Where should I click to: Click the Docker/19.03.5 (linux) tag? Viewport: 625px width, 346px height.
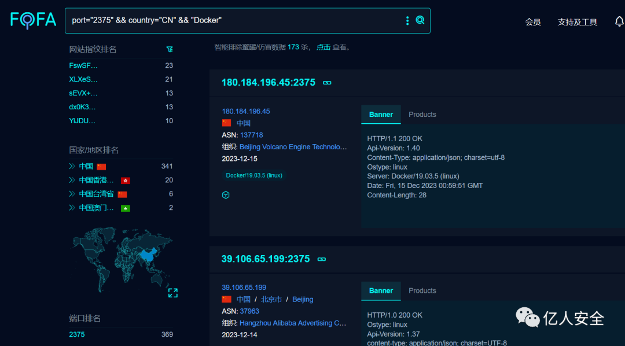coord(254,175)
